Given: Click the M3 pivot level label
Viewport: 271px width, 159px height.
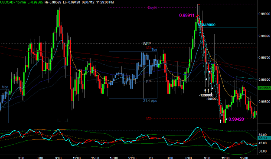Looking at the screenshot, I should 149,48.
